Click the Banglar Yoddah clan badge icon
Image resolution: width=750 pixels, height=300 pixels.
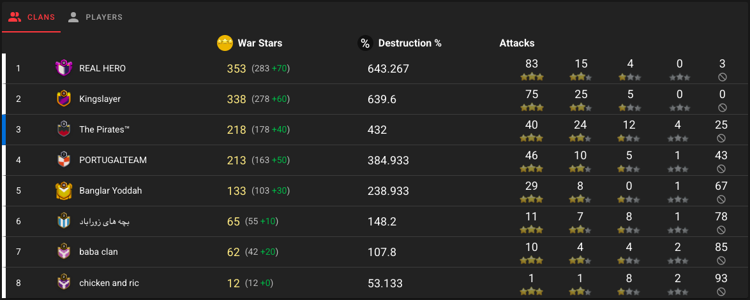point(63,190)
